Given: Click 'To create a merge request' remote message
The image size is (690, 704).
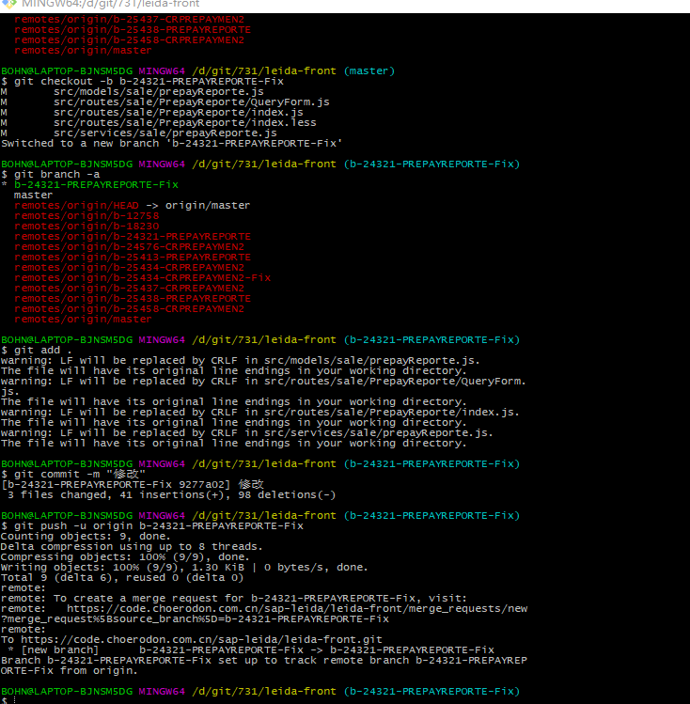Looking at the screenshot, I should click(x=234, y=598).
